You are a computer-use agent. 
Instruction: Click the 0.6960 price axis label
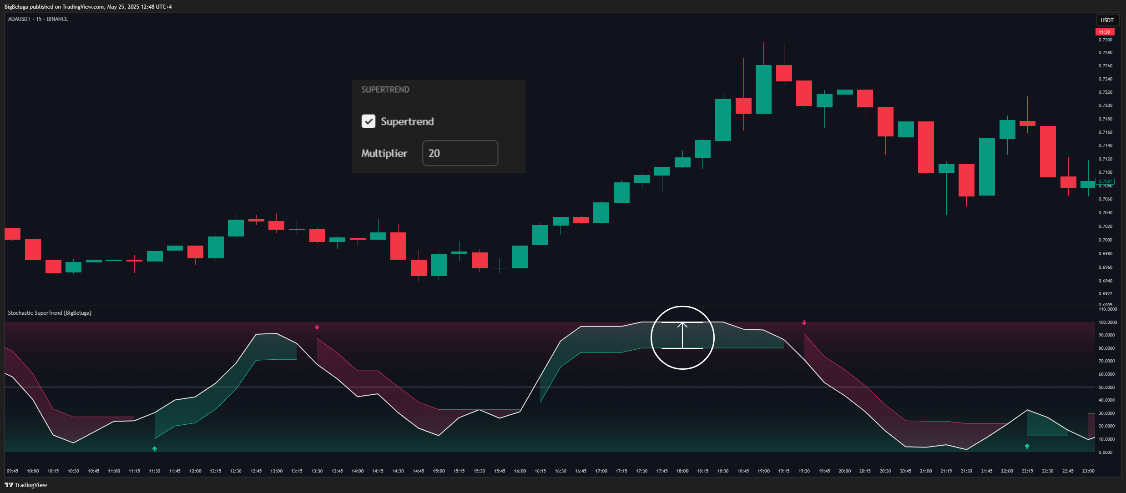[1105, 267]
